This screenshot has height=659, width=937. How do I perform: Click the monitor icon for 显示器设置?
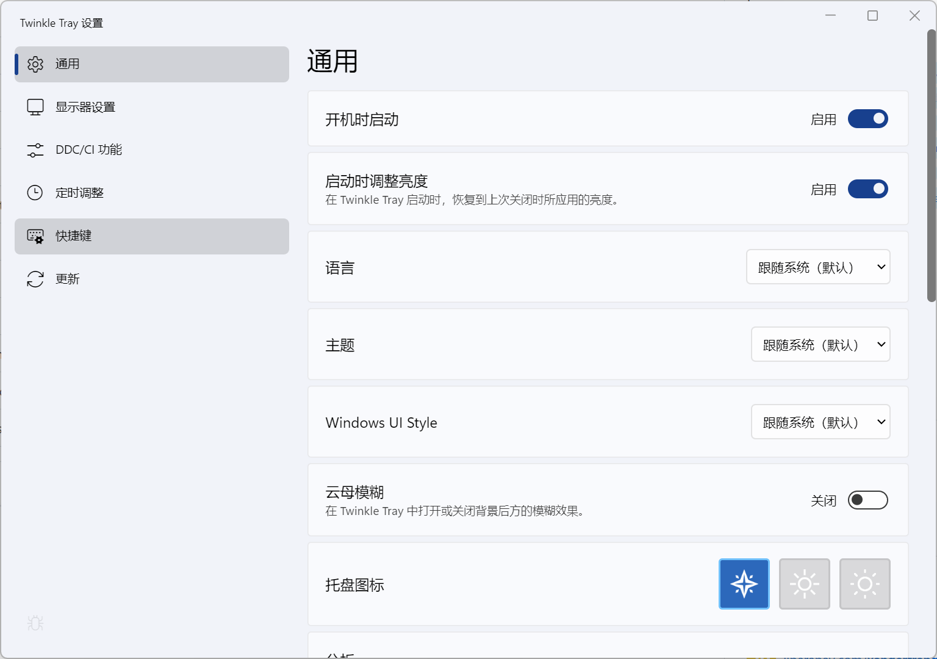pos(35,107)
